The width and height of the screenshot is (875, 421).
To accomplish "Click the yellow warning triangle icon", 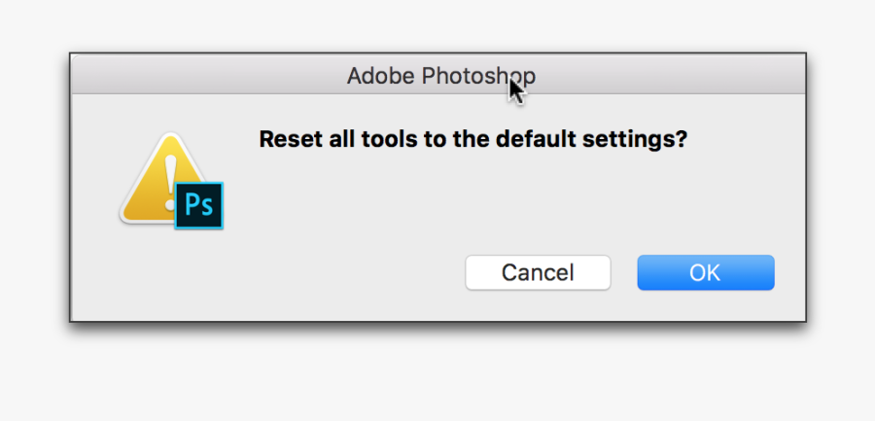I will [159, 178].
